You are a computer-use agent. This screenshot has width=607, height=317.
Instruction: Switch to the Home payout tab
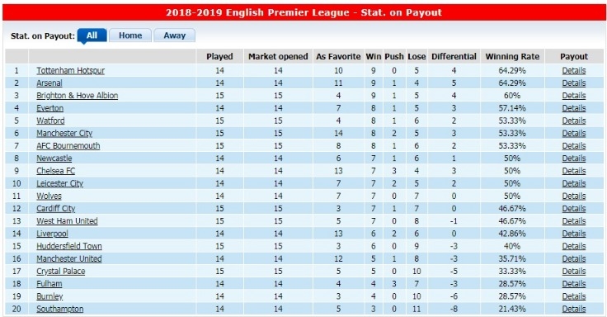coord(130,35)
